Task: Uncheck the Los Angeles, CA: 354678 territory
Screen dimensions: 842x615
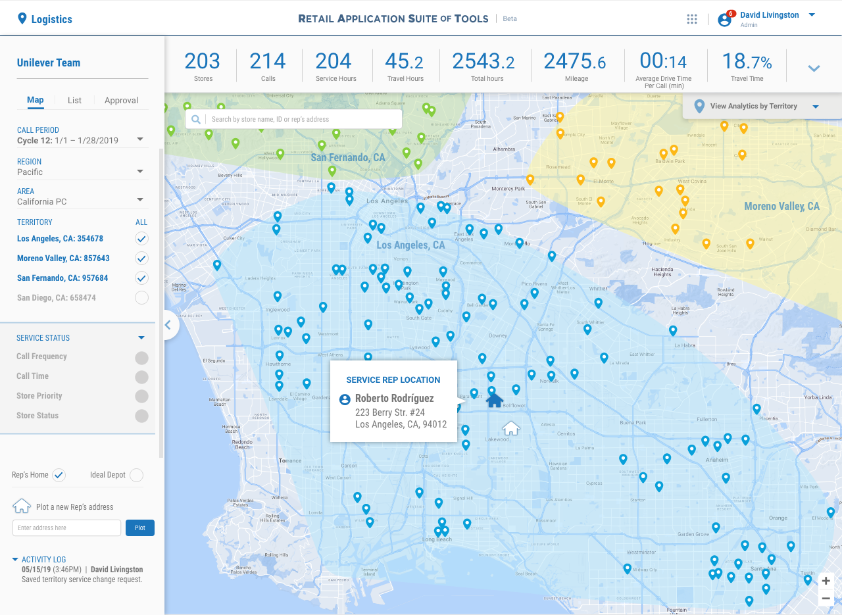Action: (141, 238)
